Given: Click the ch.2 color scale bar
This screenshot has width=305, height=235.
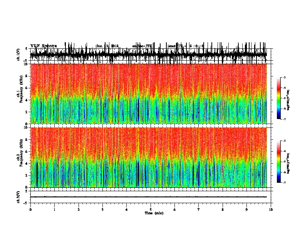Looking at the screenshot, I should tap(279, 162).
